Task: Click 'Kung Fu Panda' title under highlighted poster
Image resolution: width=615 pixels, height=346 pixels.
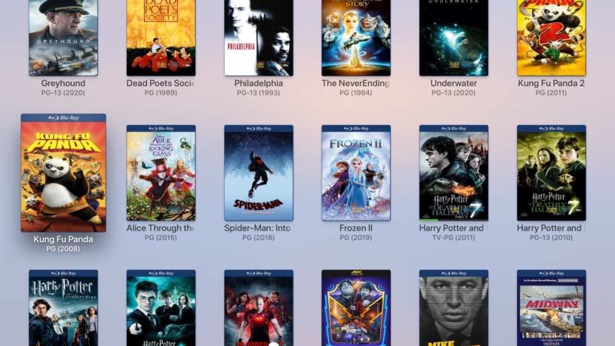Action: (x=63, y=239)
